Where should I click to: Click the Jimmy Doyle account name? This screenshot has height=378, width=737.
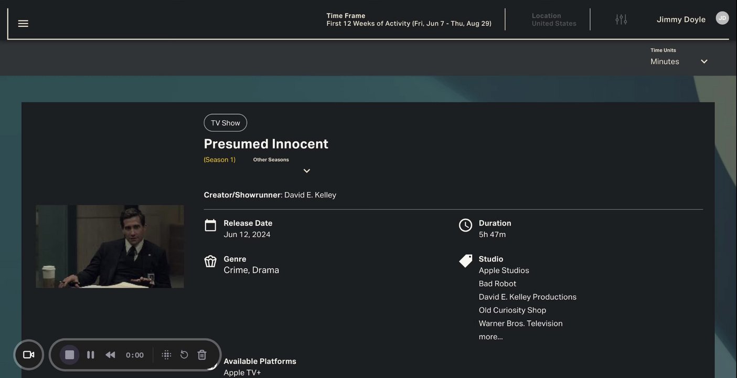click(x=681, y=19)
